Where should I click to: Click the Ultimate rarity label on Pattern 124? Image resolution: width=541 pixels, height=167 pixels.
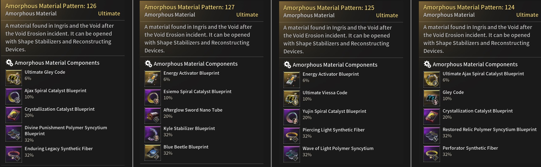[x=527, y=15]
